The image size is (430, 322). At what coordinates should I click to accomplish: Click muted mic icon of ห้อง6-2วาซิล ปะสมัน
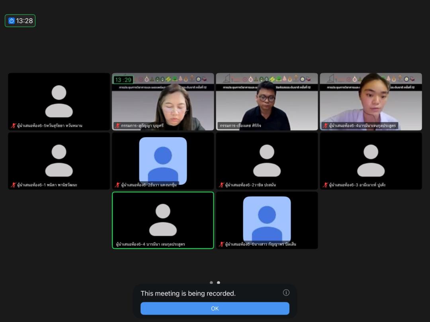click(x=222, y=185)
